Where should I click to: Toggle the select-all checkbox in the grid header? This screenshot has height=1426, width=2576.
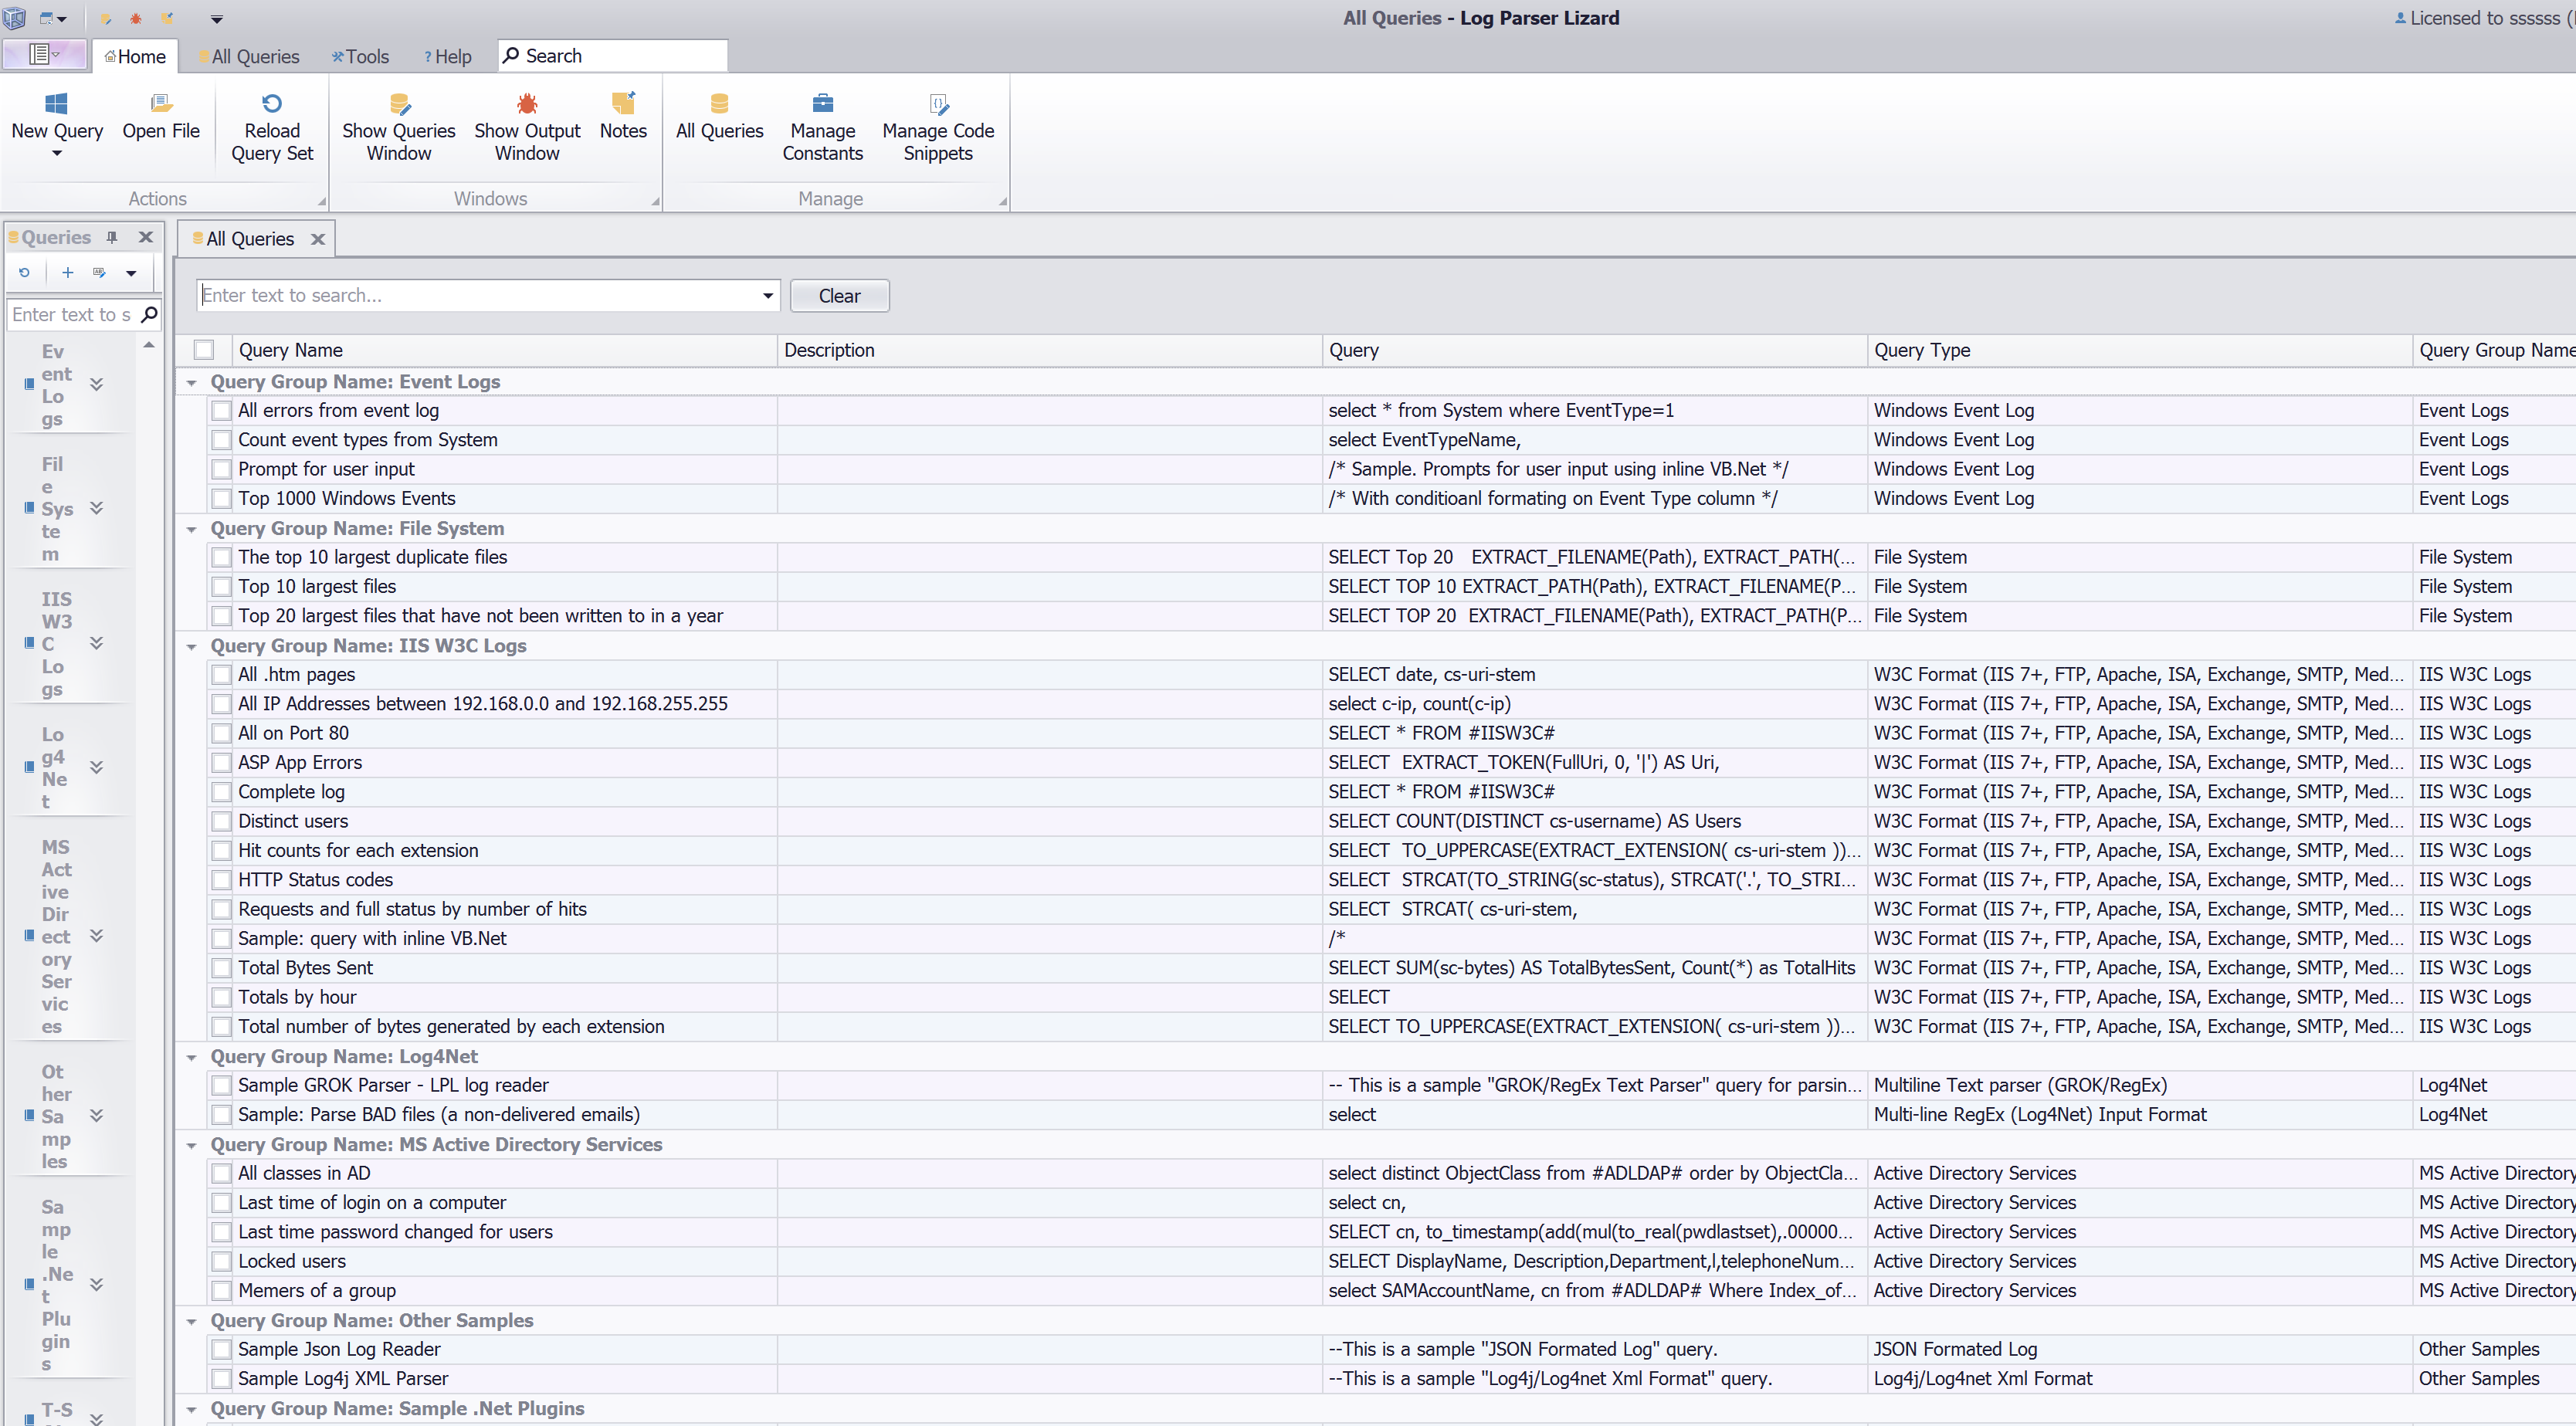[204, 350]
